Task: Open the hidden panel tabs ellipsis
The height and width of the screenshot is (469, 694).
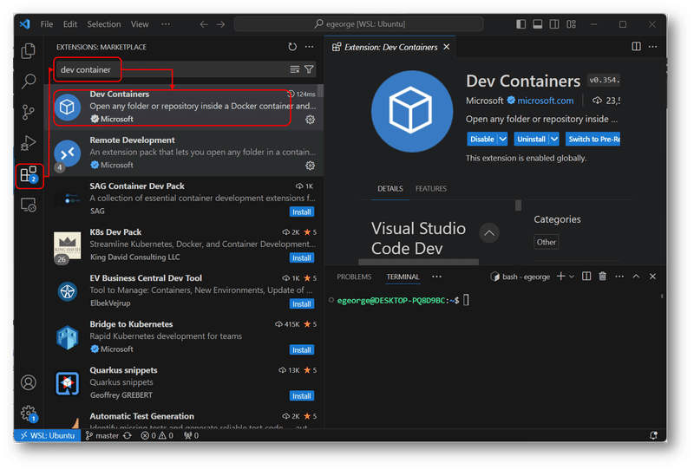Action: [x=437, y=277]
